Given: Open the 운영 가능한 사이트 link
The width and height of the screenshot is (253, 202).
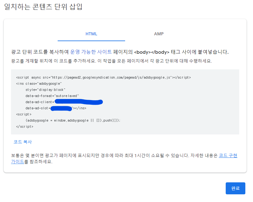Looking at the screenshot, I should pos(91,52).
